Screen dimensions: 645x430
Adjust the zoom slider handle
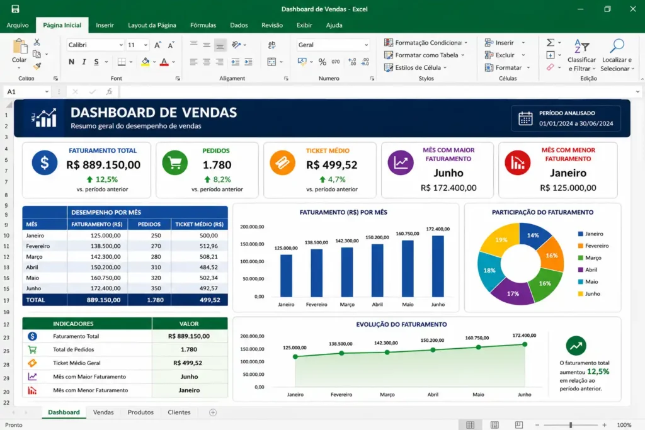pyautogui.click(x=571, y=425)
